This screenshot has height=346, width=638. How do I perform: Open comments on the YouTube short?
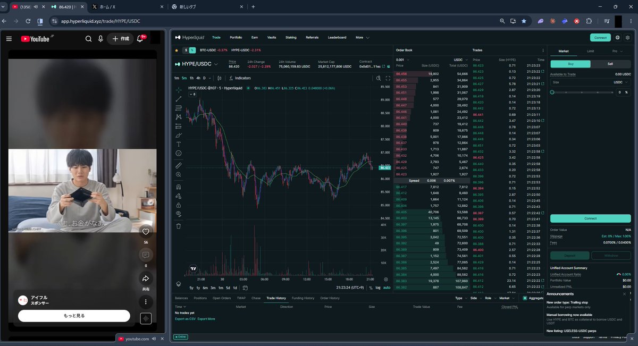(x=146, y=255)
